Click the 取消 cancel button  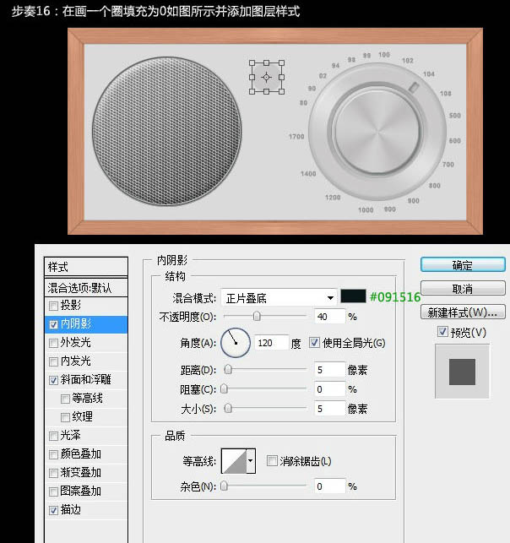(463, 289)
